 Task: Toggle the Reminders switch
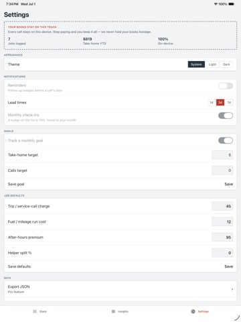pyautogui.click(x=226, y=86)
